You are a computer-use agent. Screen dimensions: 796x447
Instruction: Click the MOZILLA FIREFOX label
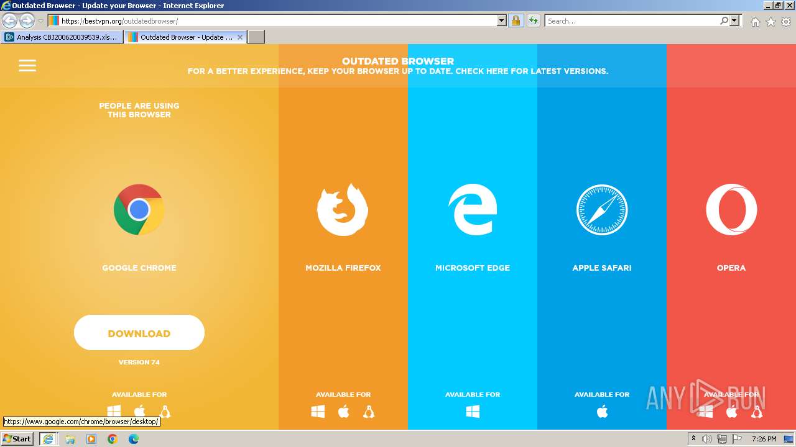[x=343, y=268]
